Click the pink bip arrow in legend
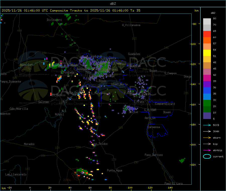This screenshot has height=191, width=226. [207, 144]
